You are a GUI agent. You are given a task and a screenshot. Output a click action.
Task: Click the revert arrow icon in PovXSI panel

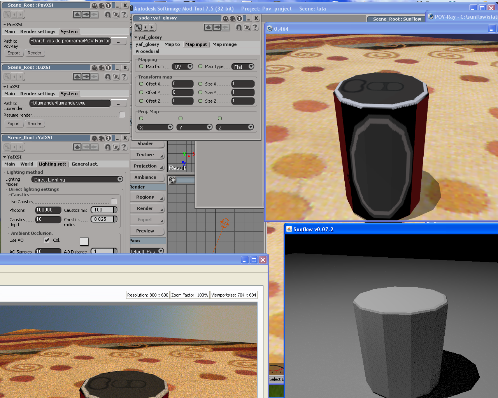(x=108, y=14)
